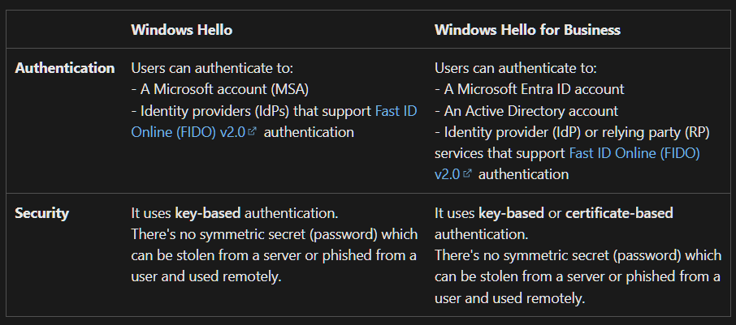Viewport: 736px width, 325px height.
Task: Select the "Authentication" row header
Action: point(65,68)
